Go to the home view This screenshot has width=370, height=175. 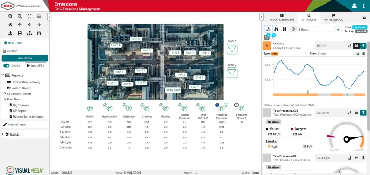10,25
